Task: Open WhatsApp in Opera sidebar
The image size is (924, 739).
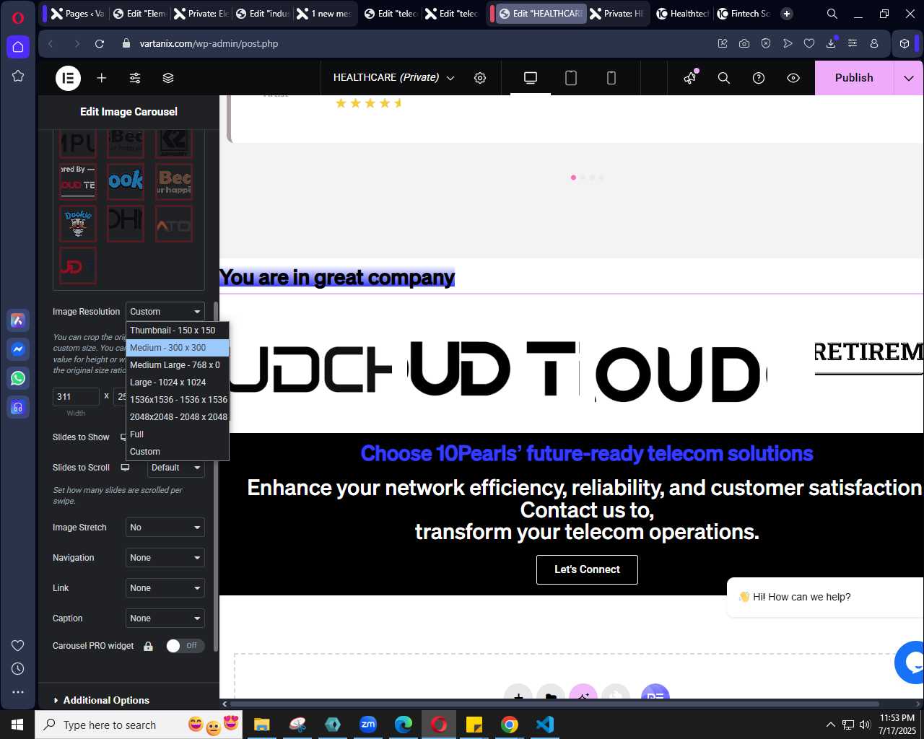Action: point(18,378)
